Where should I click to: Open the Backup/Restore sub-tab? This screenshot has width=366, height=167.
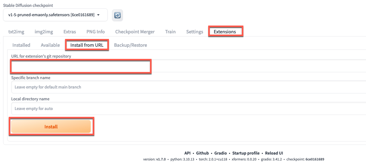pos(130,45)
